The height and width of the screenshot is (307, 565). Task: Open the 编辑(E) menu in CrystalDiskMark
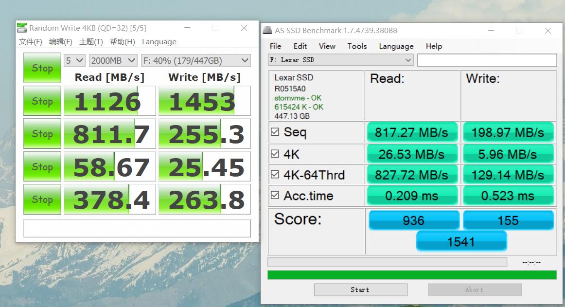click(x=60, y=42)
